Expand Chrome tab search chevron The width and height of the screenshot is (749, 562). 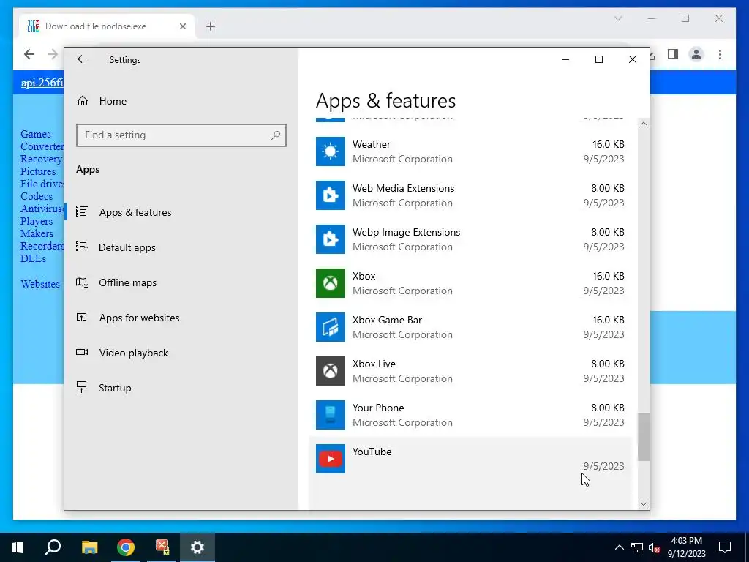coord(617,18)
